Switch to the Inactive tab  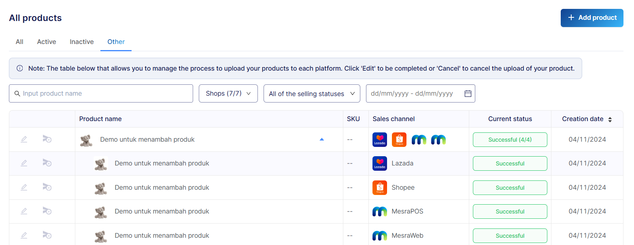[x=81, y=42]
